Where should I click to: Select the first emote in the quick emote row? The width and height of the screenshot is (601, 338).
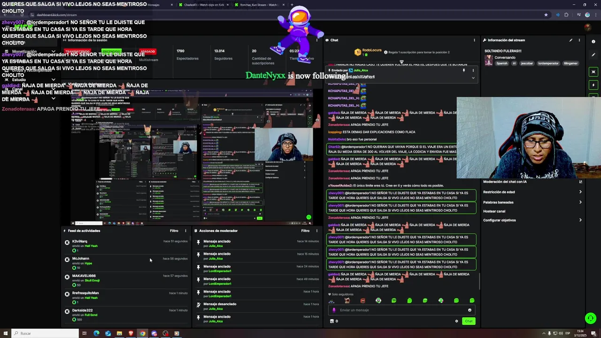[x=331, y=300]
